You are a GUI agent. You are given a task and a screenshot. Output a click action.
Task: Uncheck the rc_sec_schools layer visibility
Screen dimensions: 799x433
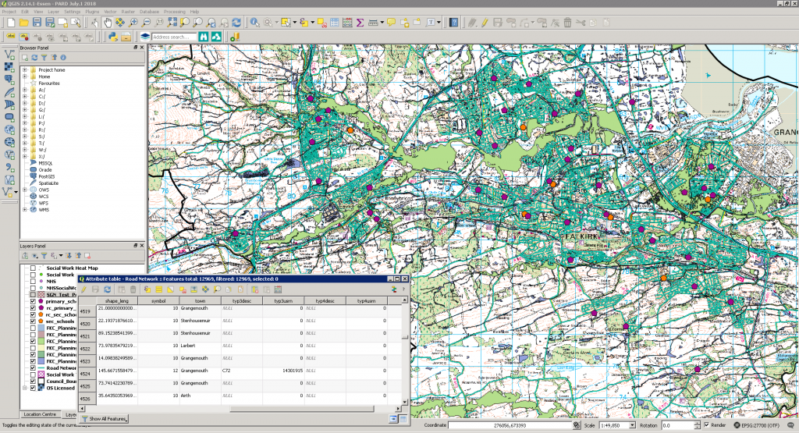click(x=33, y=315)
